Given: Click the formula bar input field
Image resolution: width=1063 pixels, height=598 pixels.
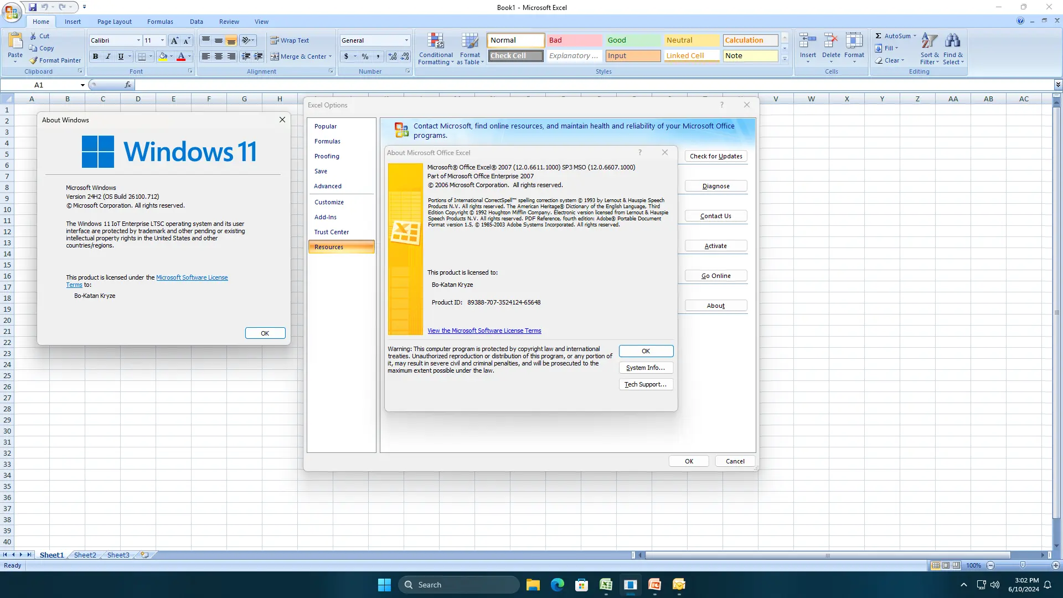Looking at the screenshot, I should pos(594,85).
